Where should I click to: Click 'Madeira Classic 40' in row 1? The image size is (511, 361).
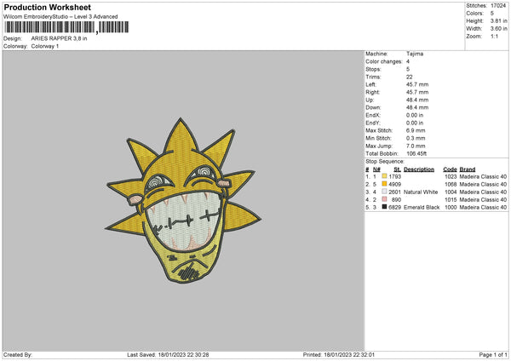point(483,176)
